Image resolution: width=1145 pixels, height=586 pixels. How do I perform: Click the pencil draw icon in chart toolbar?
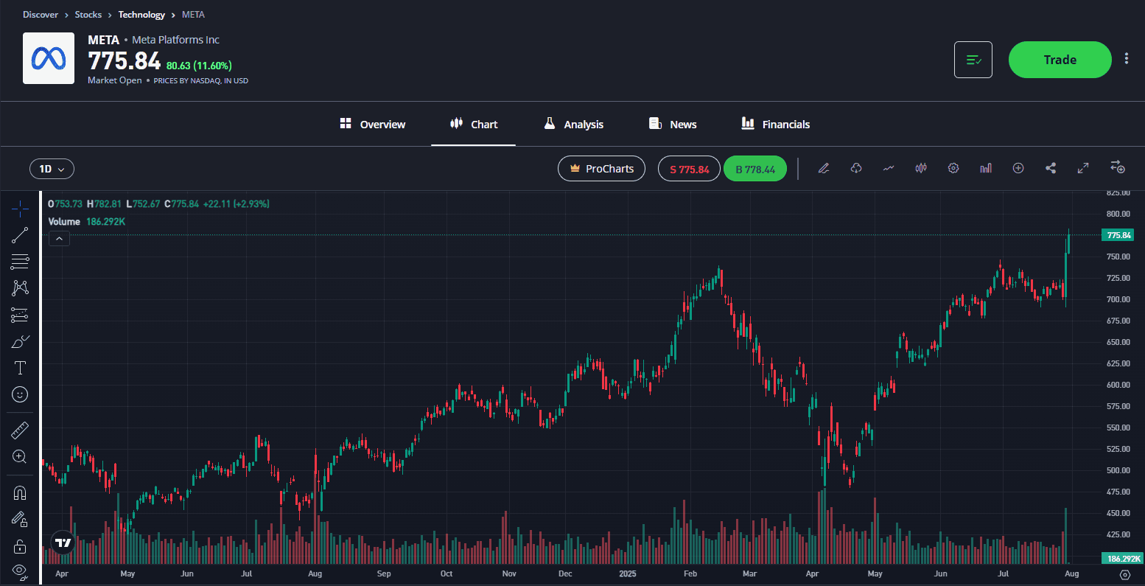coord(824,169)
